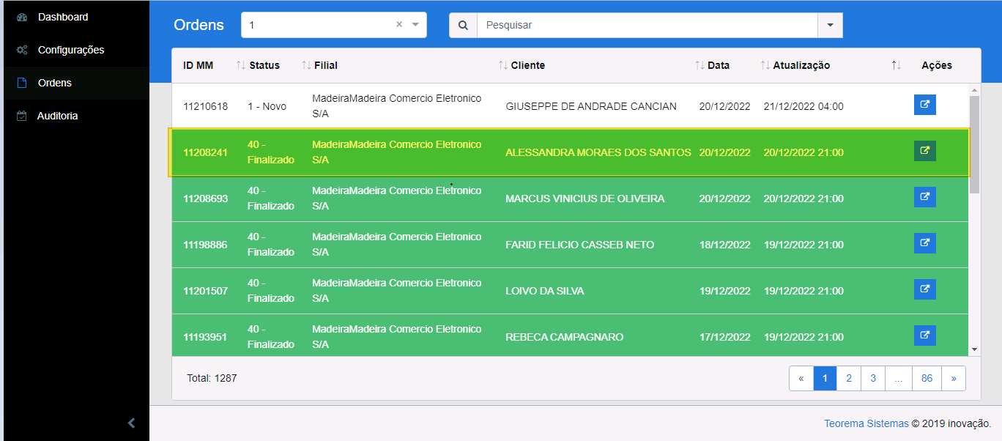Viewport: 1002px width, 441px height.
Task: Sort by Status column arrows
Action: click(x=241, y=65)
